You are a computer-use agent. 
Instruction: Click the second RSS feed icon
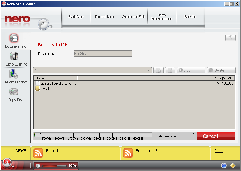(128, 153)
